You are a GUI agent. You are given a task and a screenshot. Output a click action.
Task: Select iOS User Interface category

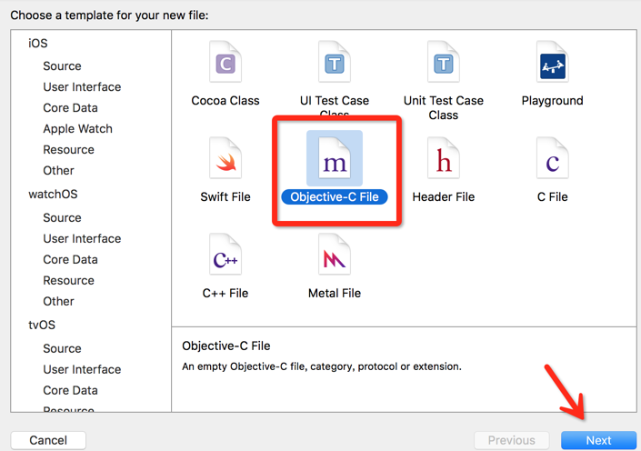82,87
